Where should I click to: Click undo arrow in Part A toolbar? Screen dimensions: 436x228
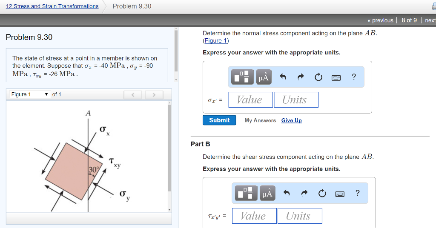[283, 77]
